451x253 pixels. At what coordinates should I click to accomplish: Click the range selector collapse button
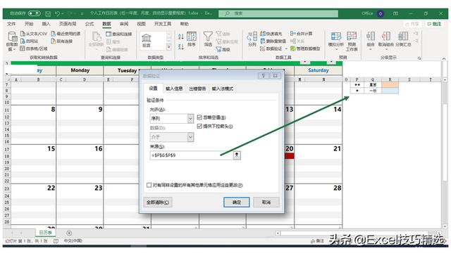click(x=237, y=155)
